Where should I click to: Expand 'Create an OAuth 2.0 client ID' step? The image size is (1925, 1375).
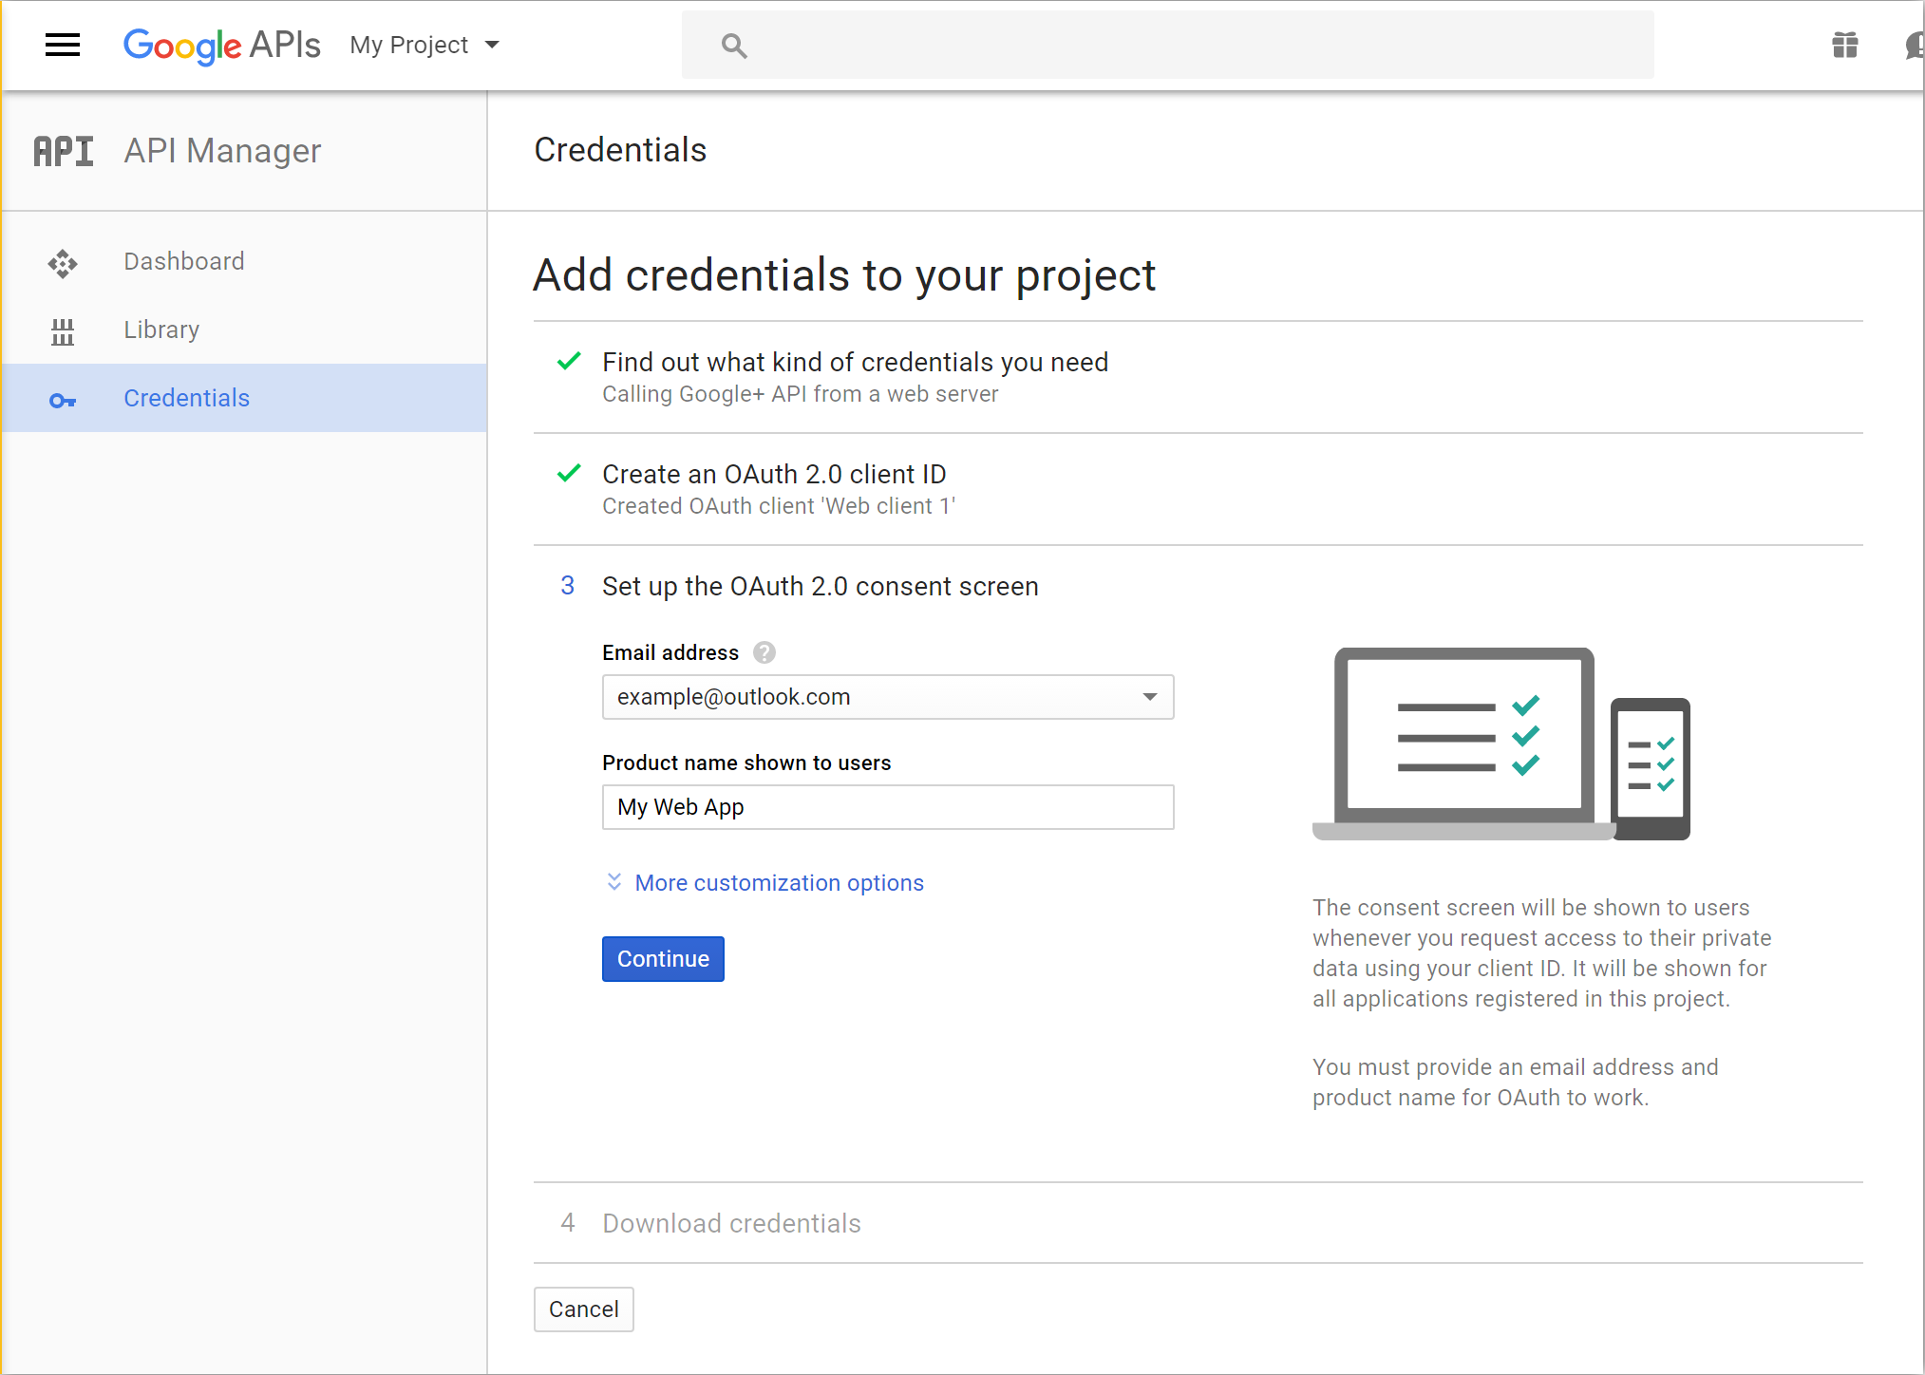(774, 474)
